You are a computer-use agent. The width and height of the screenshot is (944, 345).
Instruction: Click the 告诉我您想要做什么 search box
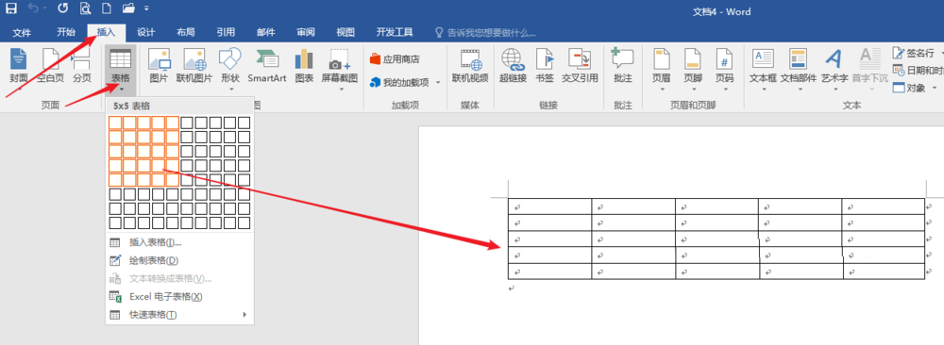pos(484,32)
